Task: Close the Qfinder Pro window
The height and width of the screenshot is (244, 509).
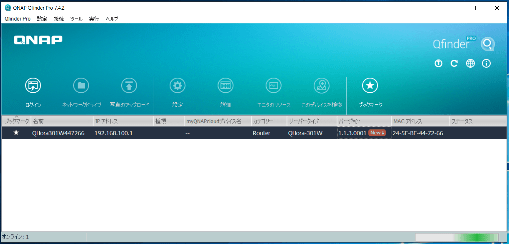Action: point(497,8)
